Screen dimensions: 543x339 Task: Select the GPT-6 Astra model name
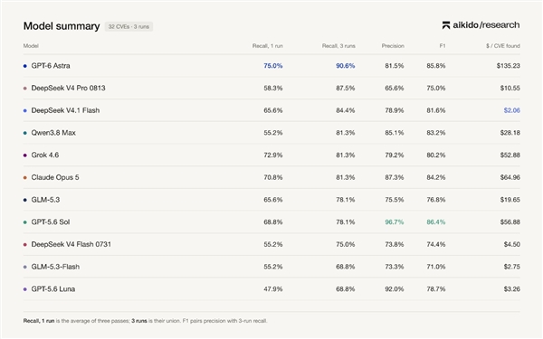coord(51,66)
